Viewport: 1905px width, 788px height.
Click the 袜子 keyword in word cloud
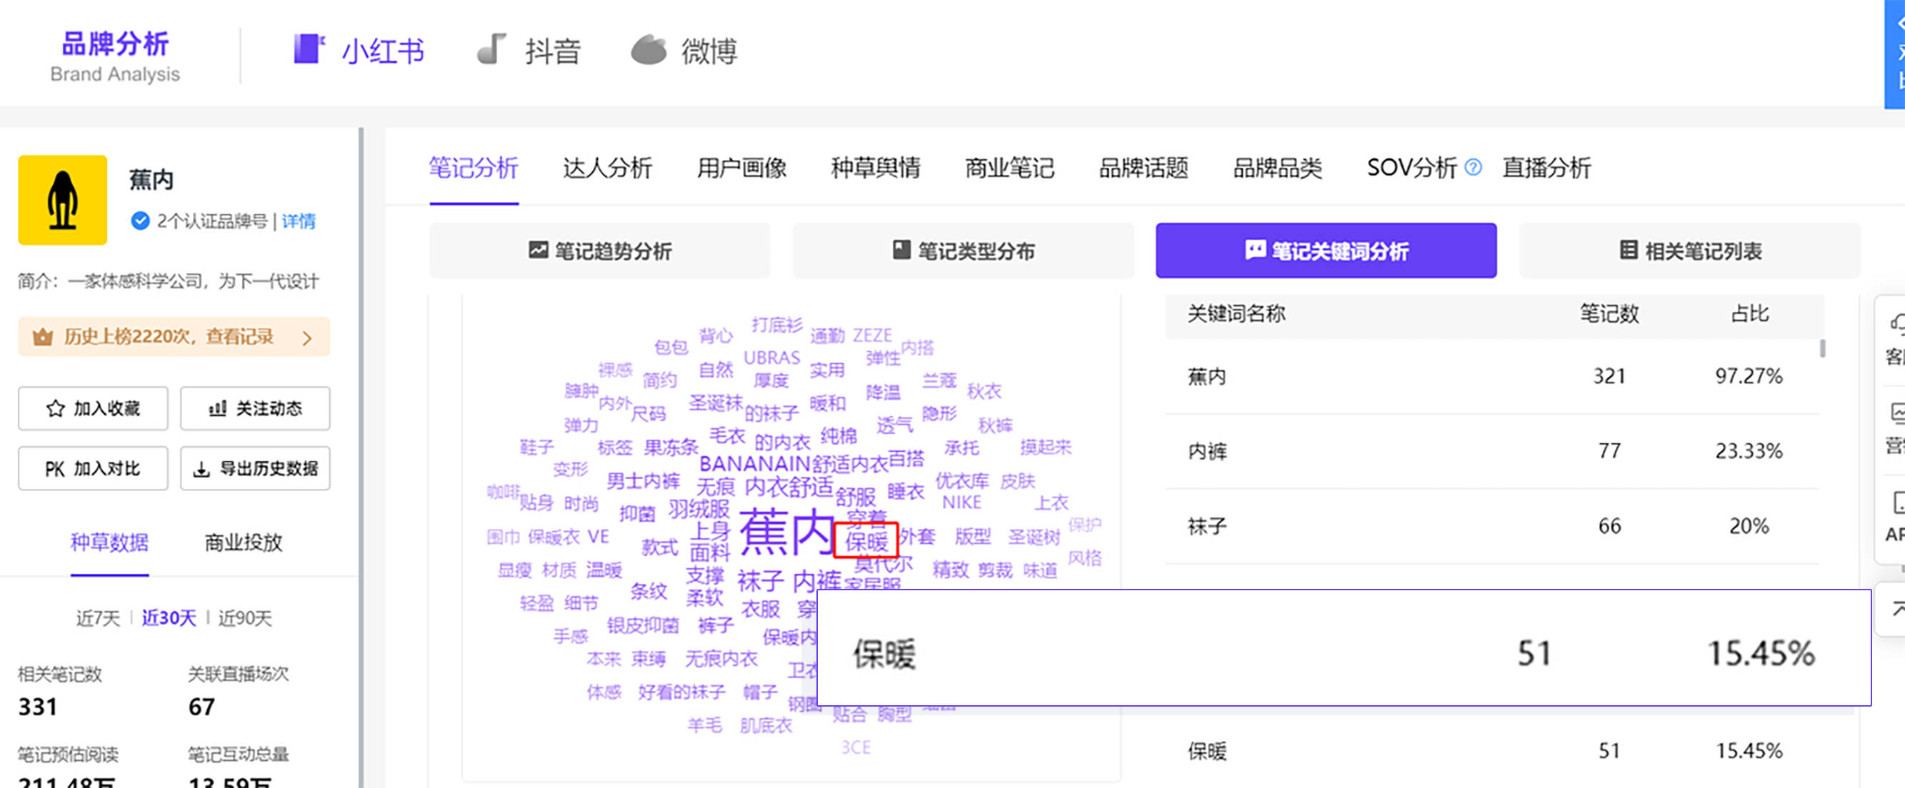(x=760, y=580)
